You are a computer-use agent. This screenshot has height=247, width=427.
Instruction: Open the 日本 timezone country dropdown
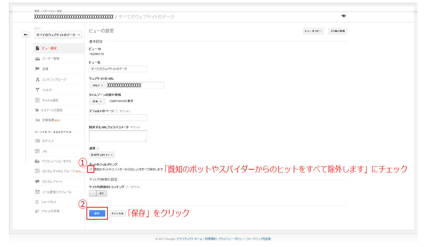97,101
